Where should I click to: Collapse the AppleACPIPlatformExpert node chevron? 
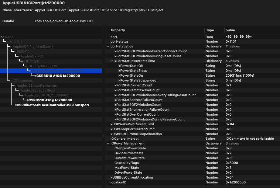11,47
